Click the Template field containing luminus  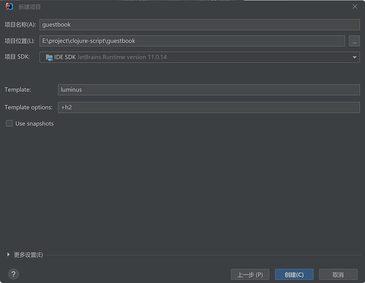(209, 90)
